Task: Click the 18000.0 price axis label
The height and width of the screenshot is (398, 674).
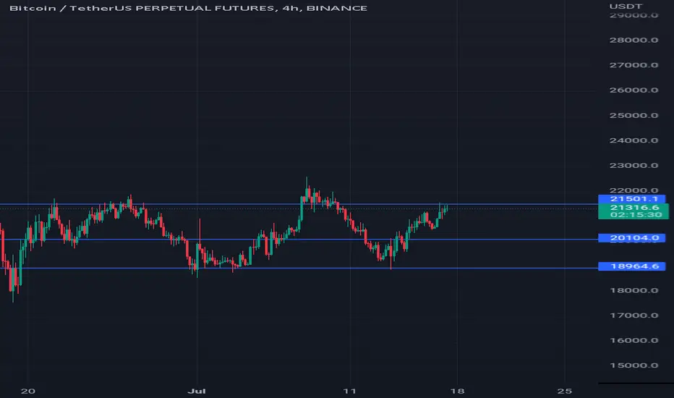Action: [634, 290]
